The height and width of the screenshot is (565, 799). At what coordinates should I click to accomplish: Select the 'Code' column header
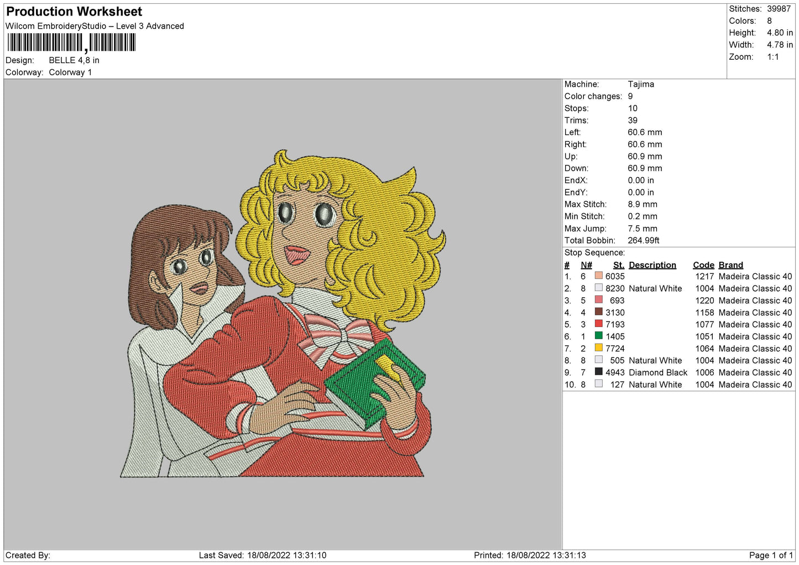tap(703, 265)
